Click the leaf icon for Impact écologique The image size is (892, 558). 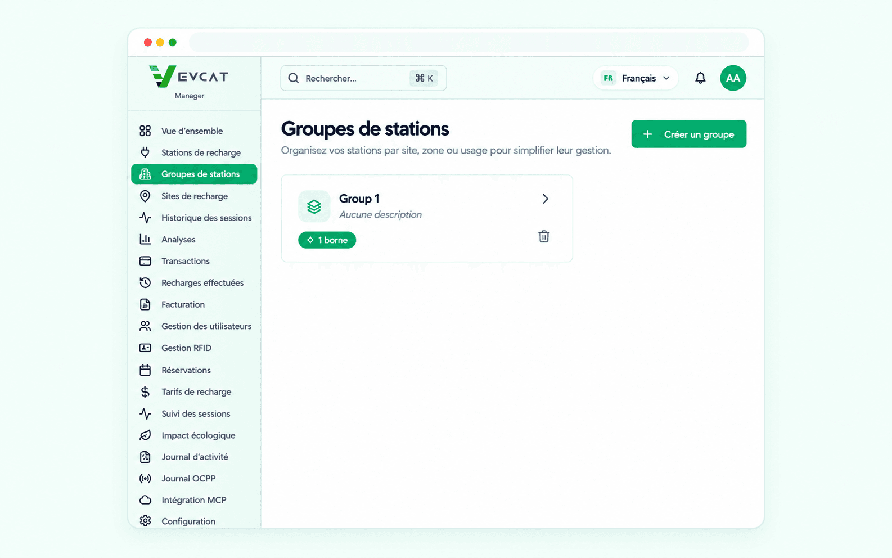click(145, 435)
